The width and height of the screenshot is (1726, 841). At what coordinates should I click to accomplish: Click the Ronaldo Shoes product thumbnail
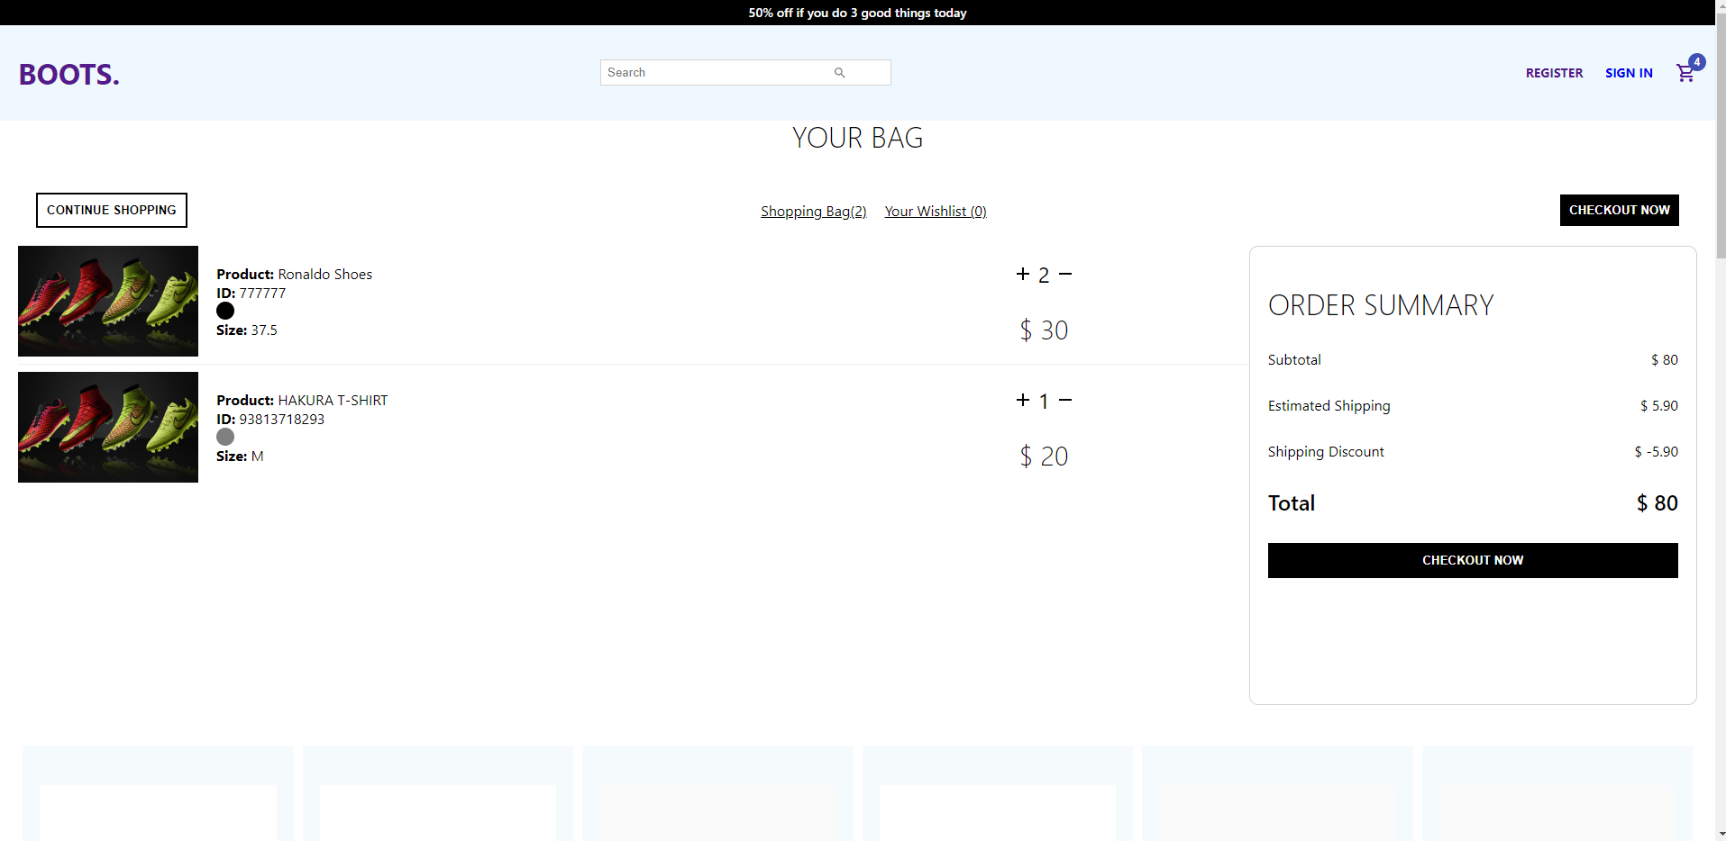pos(107,301)
